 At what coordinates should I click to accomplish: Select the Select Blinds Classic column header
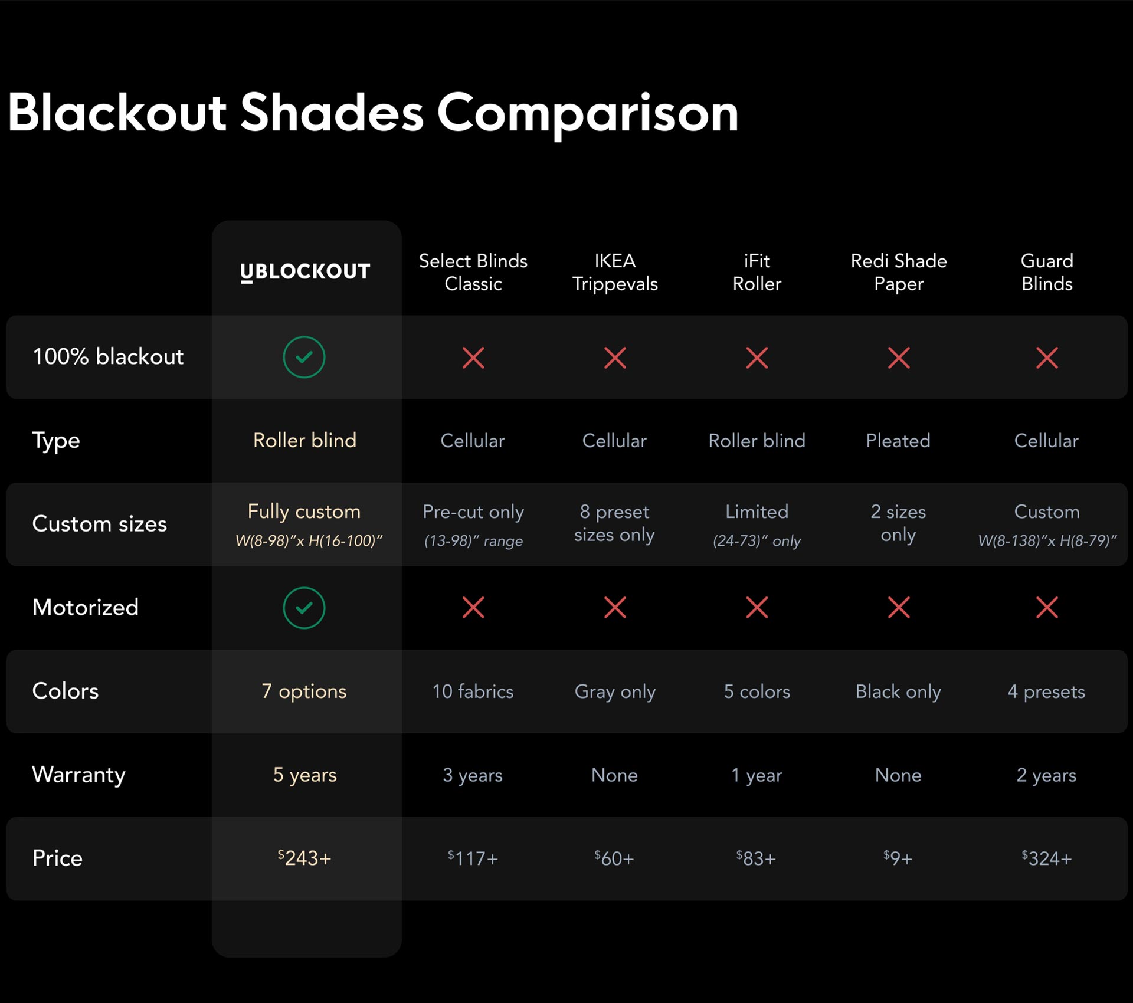point(473,272)
